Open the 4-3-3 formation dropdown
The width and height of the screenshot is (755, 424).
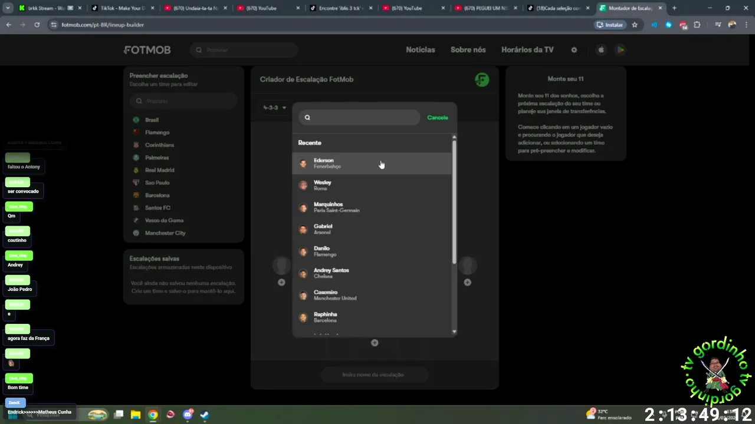click(x=274, y=108)
